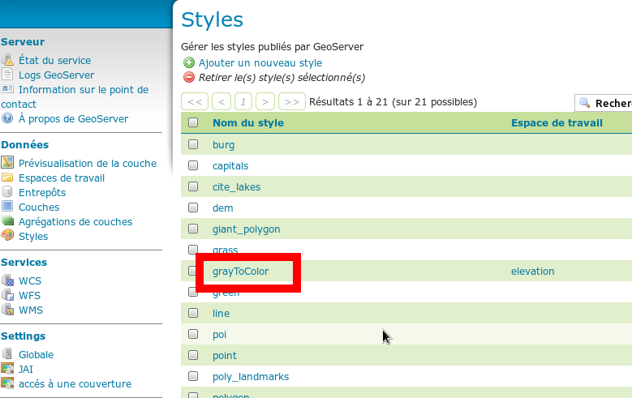This screenshot has width=632, height=398.
Task: Check the box for giant_polygon style
Action: [x=193, y=229]
